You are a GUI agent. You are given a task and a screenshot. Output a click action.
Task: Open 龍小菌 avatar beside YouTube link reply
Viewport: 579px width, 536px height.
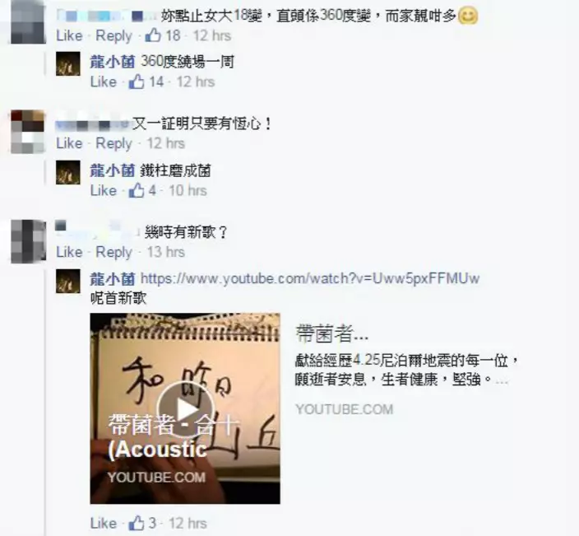pyautogui.click(x=68, y=281)
